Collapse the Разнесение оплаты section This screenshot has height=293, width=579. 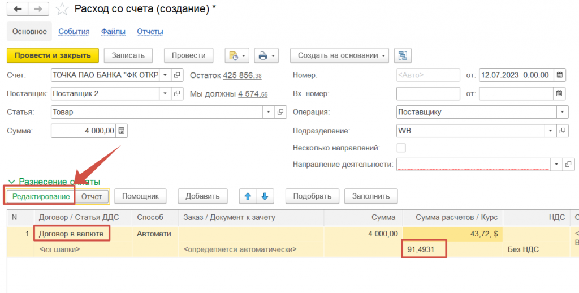tap(11, 182)
